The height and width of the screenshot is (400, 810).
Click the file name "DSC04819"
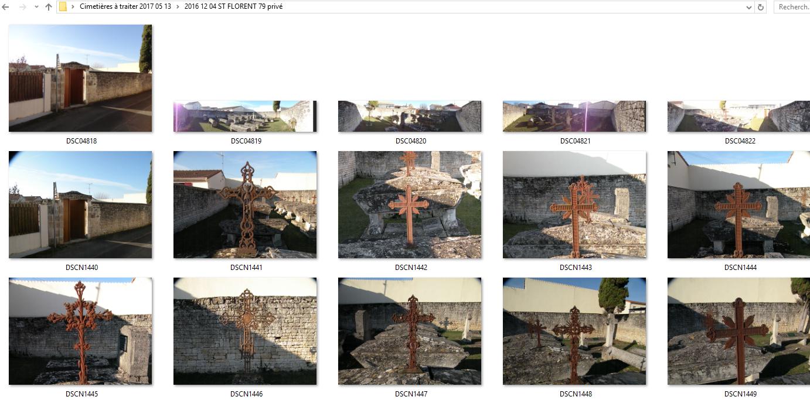click(247, 141)
